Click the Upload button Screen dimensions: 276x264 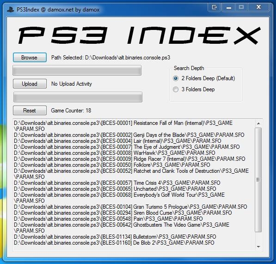(x=30, y=84)
